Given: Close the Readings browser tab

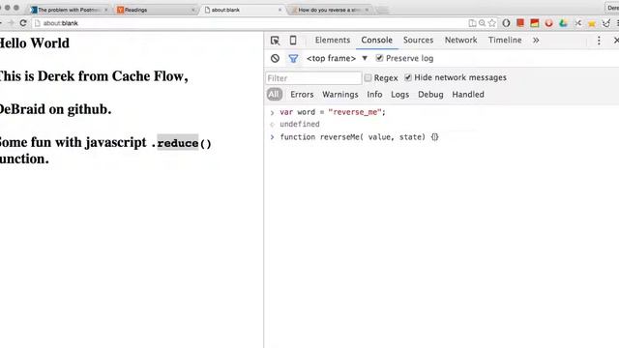Looking at the screenshot, I should click(x=193, y=10).
